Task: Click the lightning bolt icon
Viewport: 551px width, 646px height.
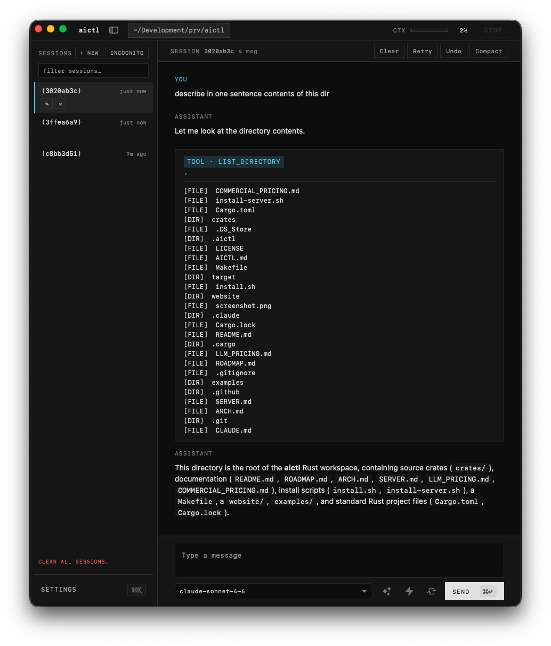Action: (409, 591)
